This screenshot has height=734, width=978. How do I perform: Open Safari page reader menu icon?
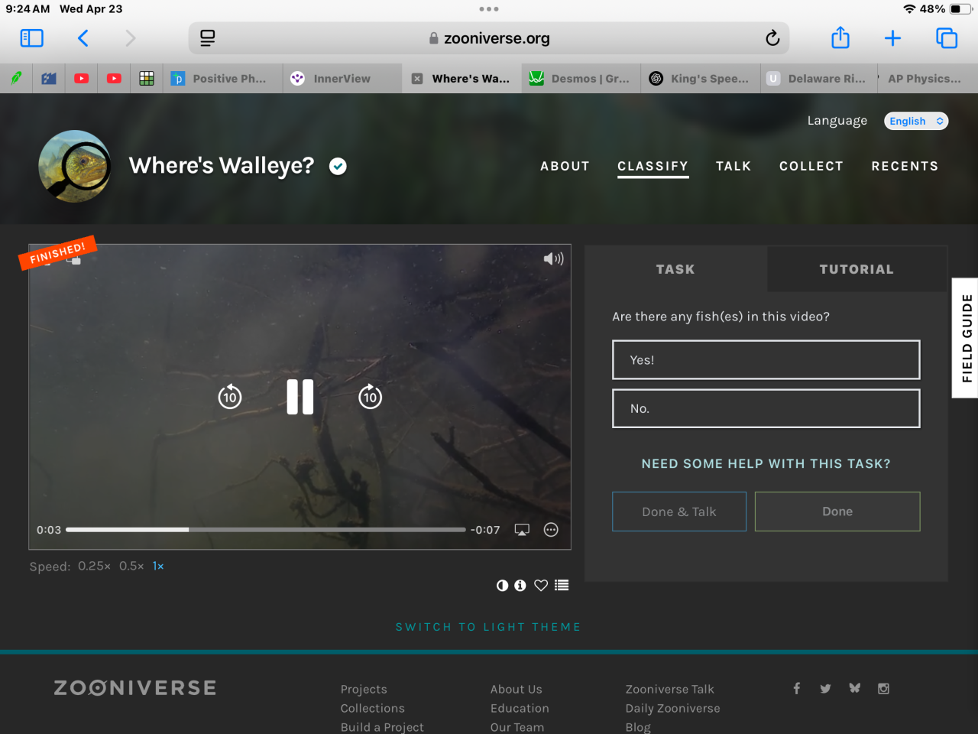[x=208, y=38]
